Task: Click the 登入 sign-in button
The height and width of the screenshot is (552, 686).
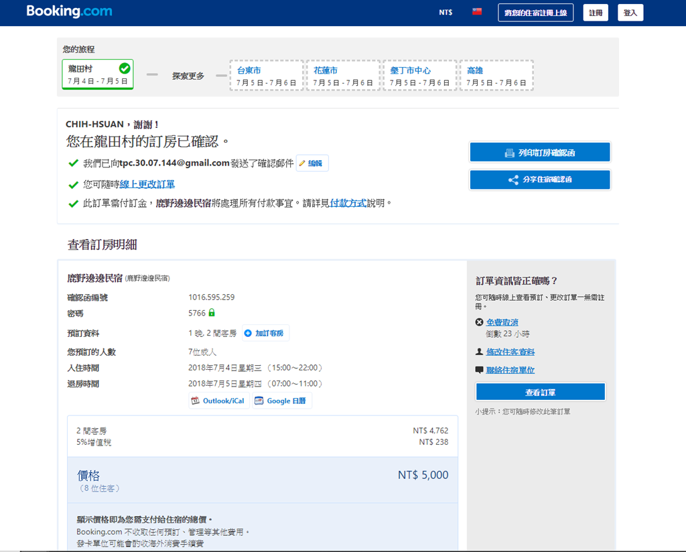Action: (630, 13)
